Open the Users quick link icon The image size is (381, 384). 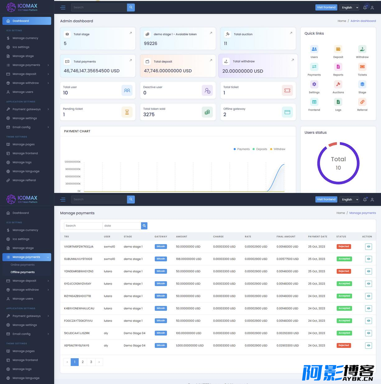click(x=314, y=49)
